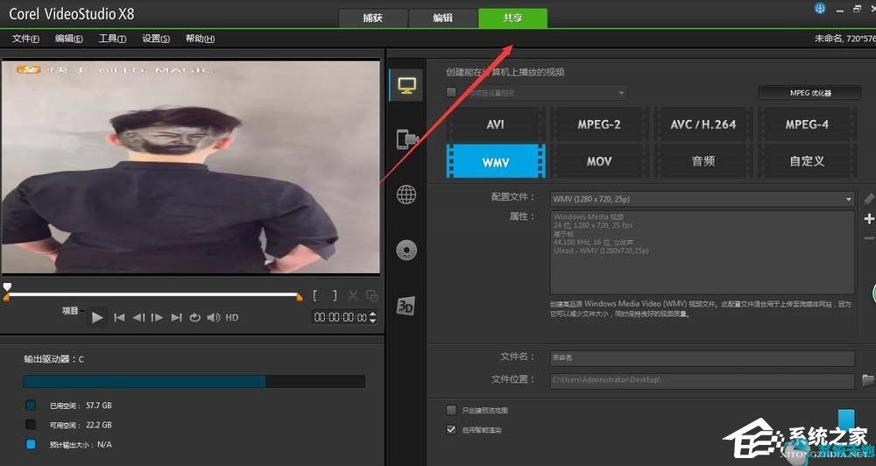This screenshot has width=876, height=466.
Task: Select the Web upload globe icon
Action: click(x=406, y=194)
